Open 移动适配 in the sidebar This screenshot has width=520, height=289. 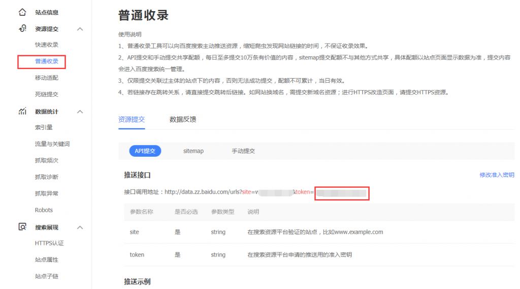[x=46, y=78]
